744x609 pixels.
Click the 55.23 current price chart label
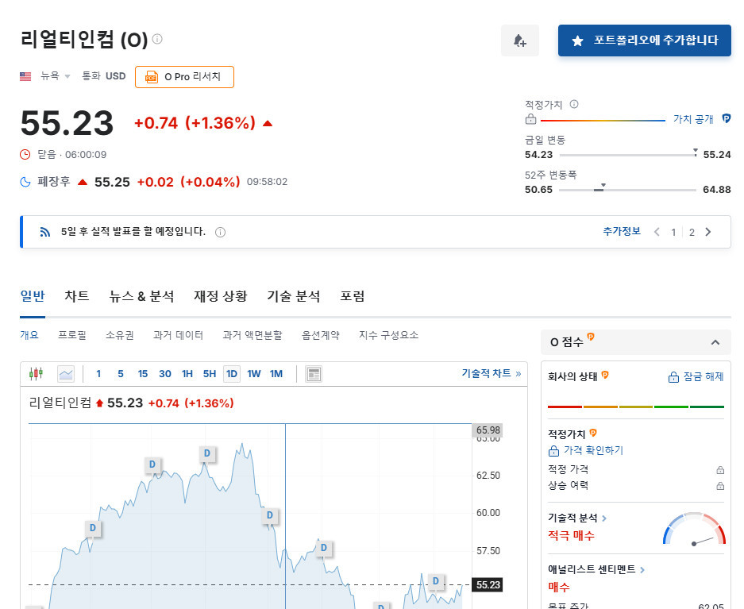coord(488,585)
